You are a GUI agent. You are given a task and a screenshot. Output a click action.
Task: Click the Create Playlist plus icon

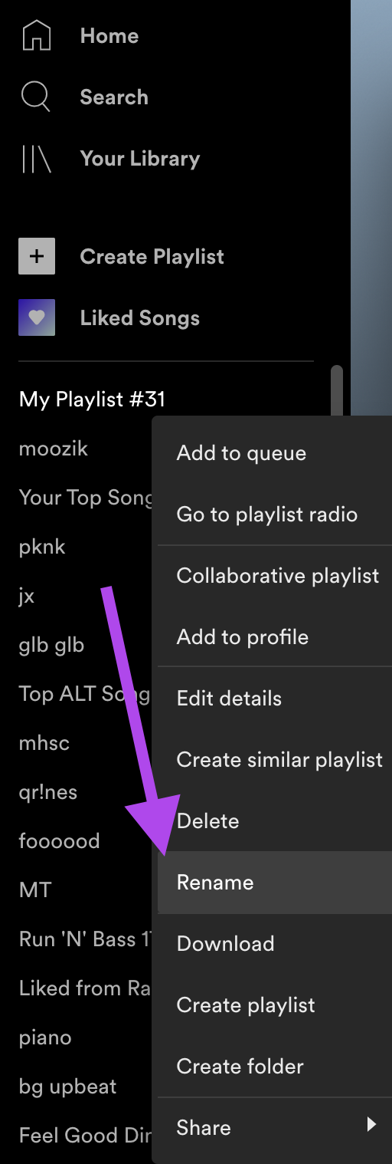click(37, 256)
